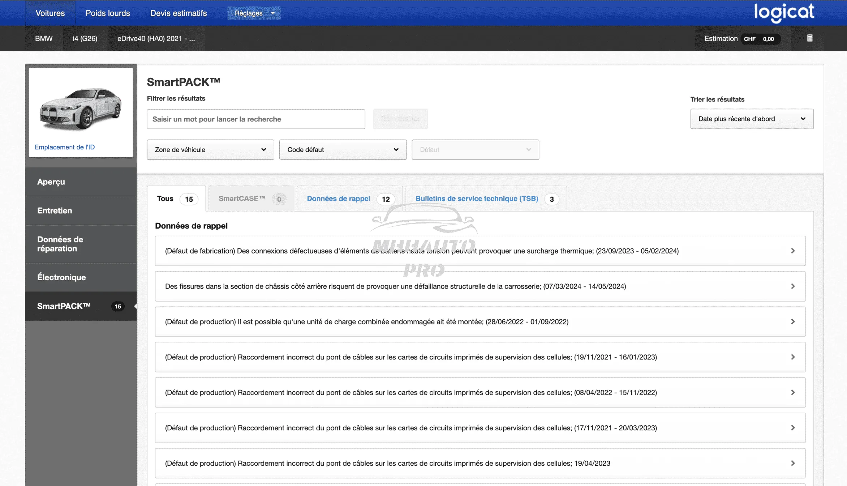Click the calculator icon beside Estimation

(x=809, y=38)
